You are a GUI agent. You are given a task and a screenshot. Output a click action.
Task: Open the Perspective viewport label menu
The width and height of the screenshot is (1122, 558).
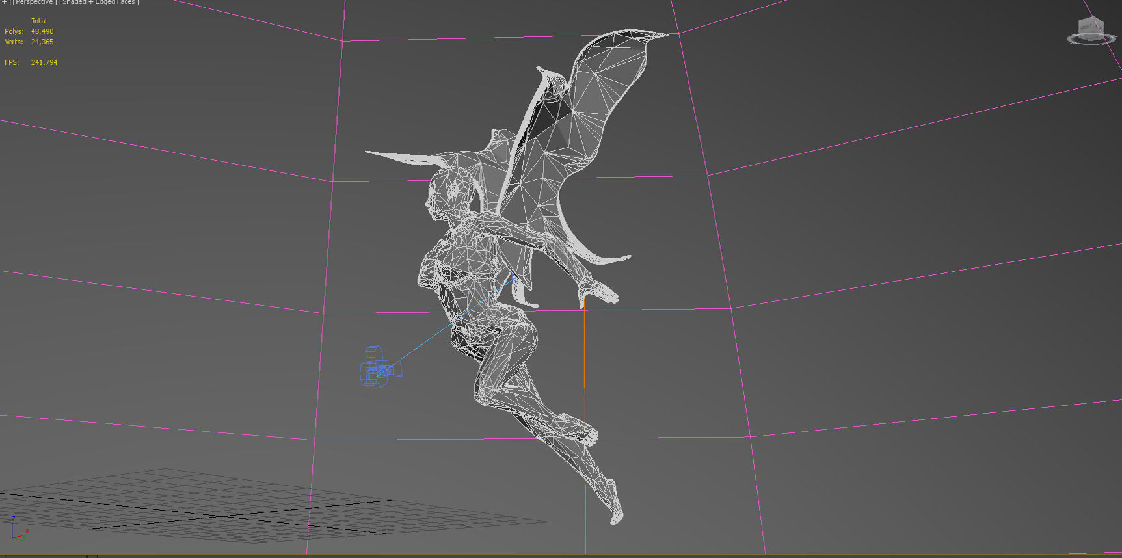34,2
